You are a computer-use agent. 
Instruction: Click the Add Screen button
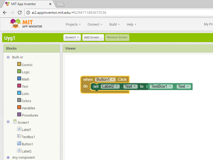(93, 38)
